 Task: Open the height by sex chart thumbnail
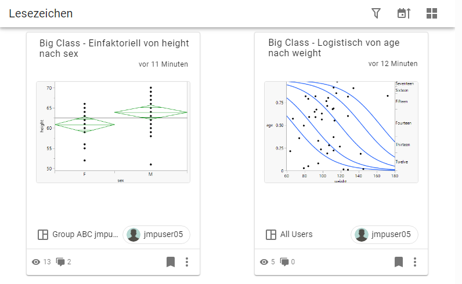tap(113, 132)
